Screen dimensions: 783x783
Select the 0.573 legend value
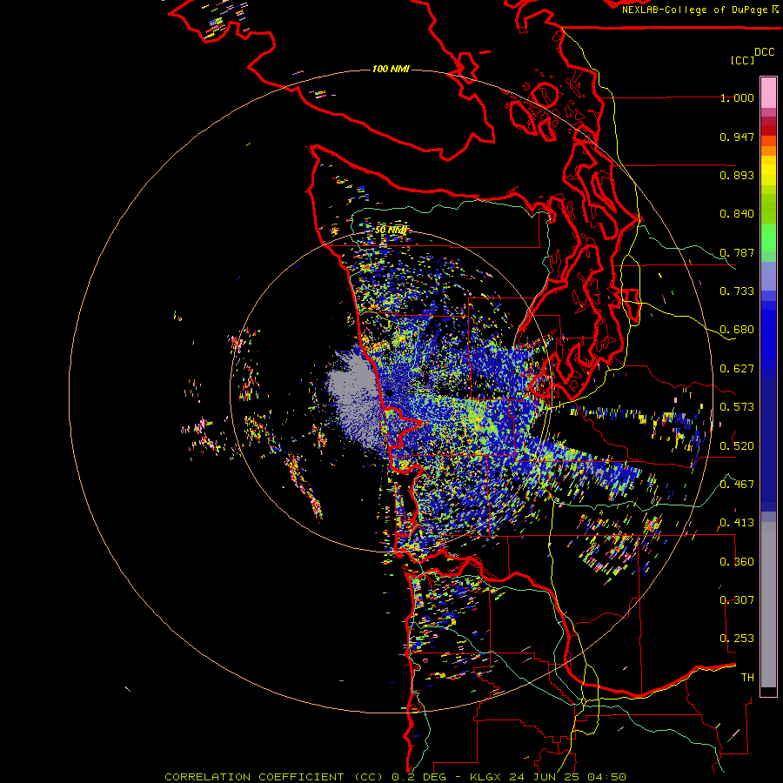[737, 407]
